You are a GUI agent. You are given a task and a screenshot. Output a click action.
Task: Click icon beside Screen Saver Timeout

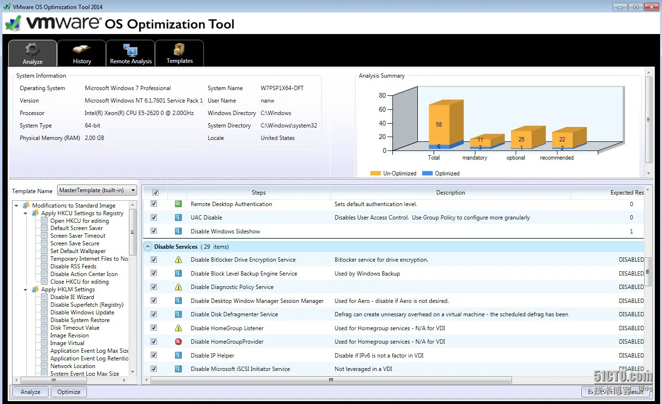[x=45, y=236]
